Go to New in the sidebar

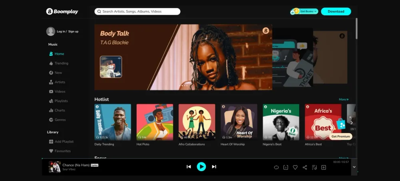pos(58,73)
